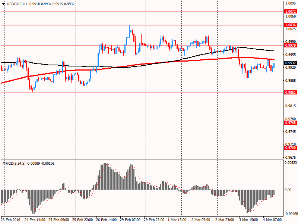Select the 3 Mar 15:00 time axis label
Image resolution: width=298 pixels, height=224 pixels.
tap(248, 220)
